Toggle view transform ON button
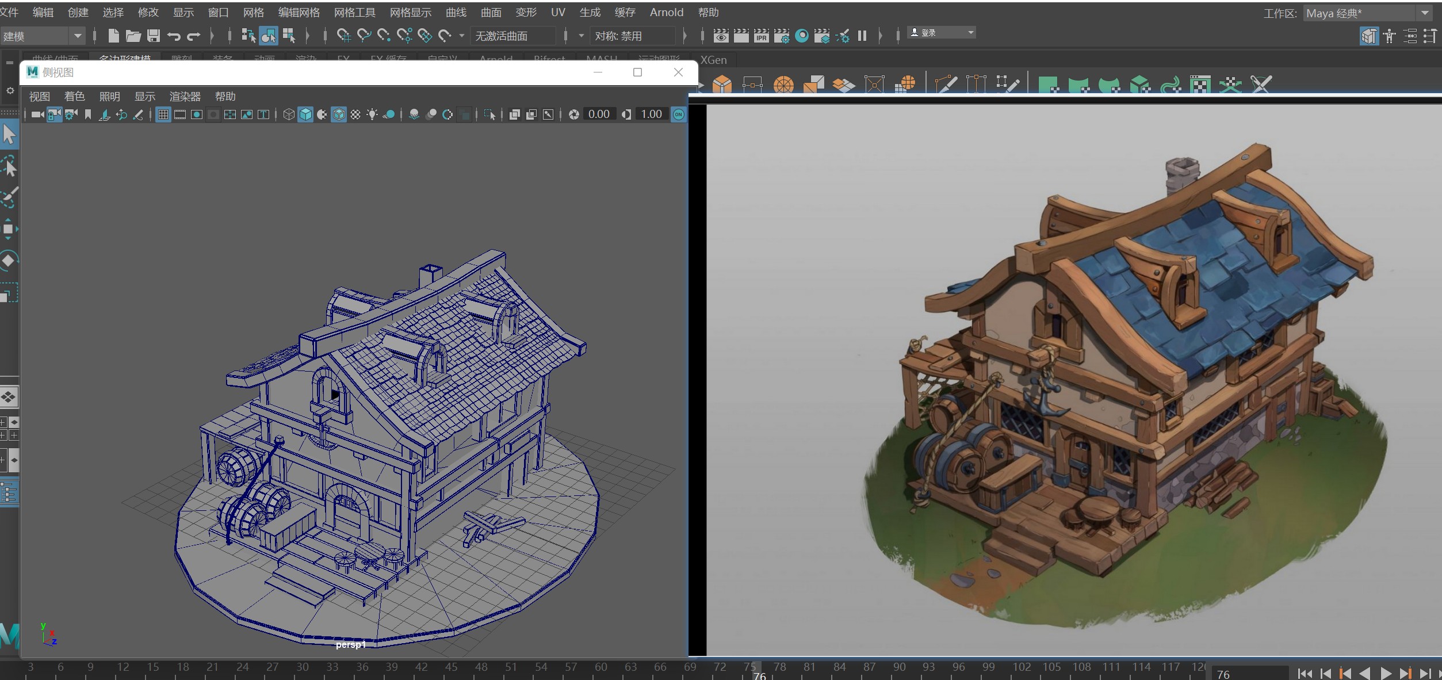The width and height of the screenshot is (1442, 680). (x=679, y=114)
